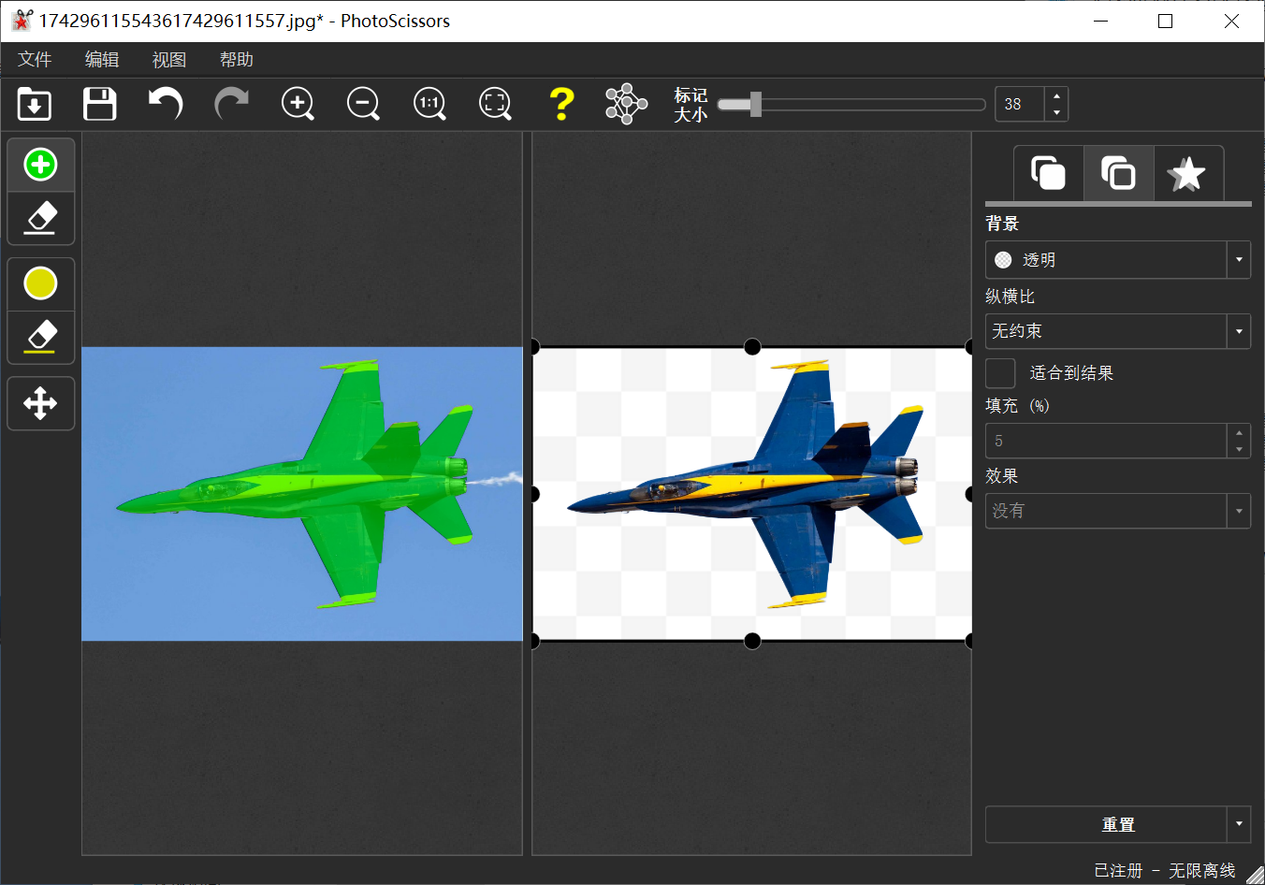Open the 文件 menu
Viewport: 1265px width, 885px height.
[x=35, y=59]
